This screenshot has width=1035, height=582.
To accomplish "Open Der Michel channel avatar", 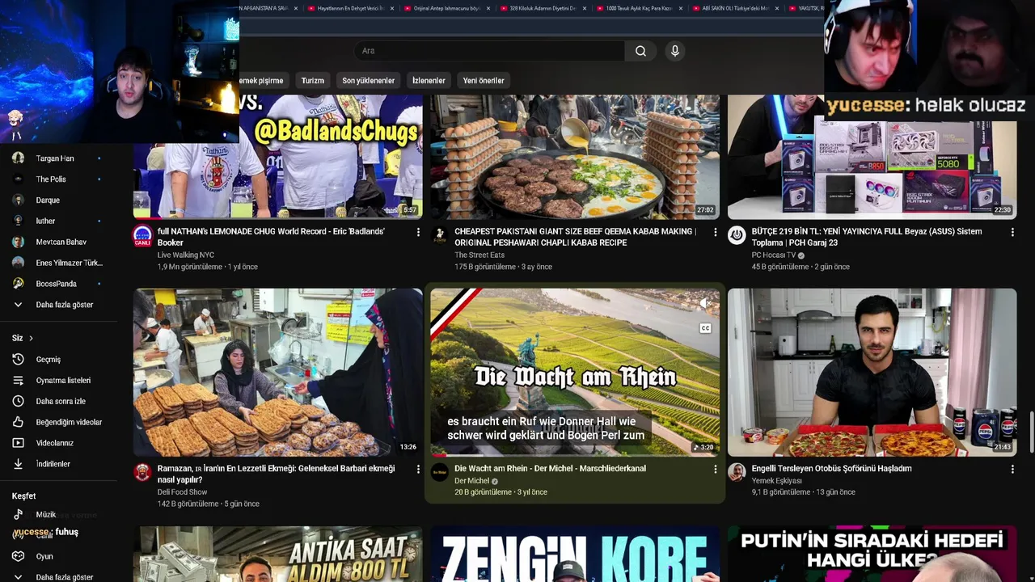I will 440,472.
